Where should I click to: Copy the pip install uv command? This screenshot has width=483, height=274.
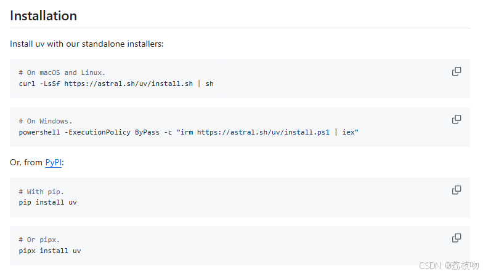(457, 190)
